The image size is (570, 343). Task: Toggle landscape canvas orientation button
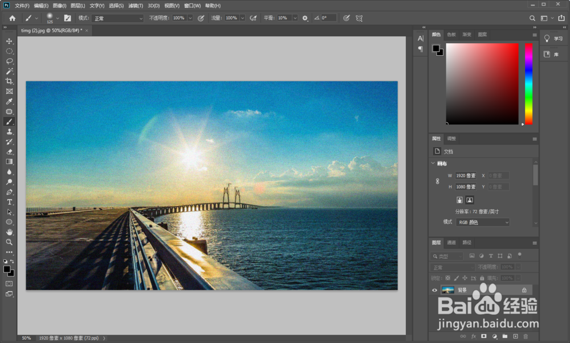point(470,200)
